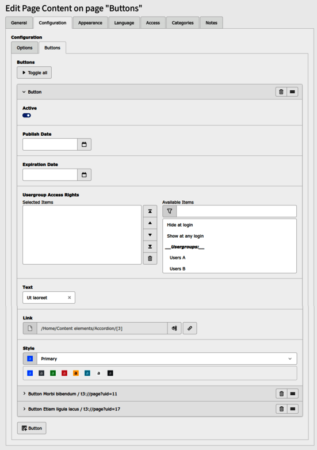The height and width of the screenshot is (450, 317).
Task: Click into the Expiration Date input field
Action: (50, 175)
